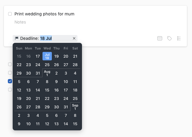Tick the checkbox beside calendar row 12
The height and width of the screenshot is (137, 192).
pos(10,90)
